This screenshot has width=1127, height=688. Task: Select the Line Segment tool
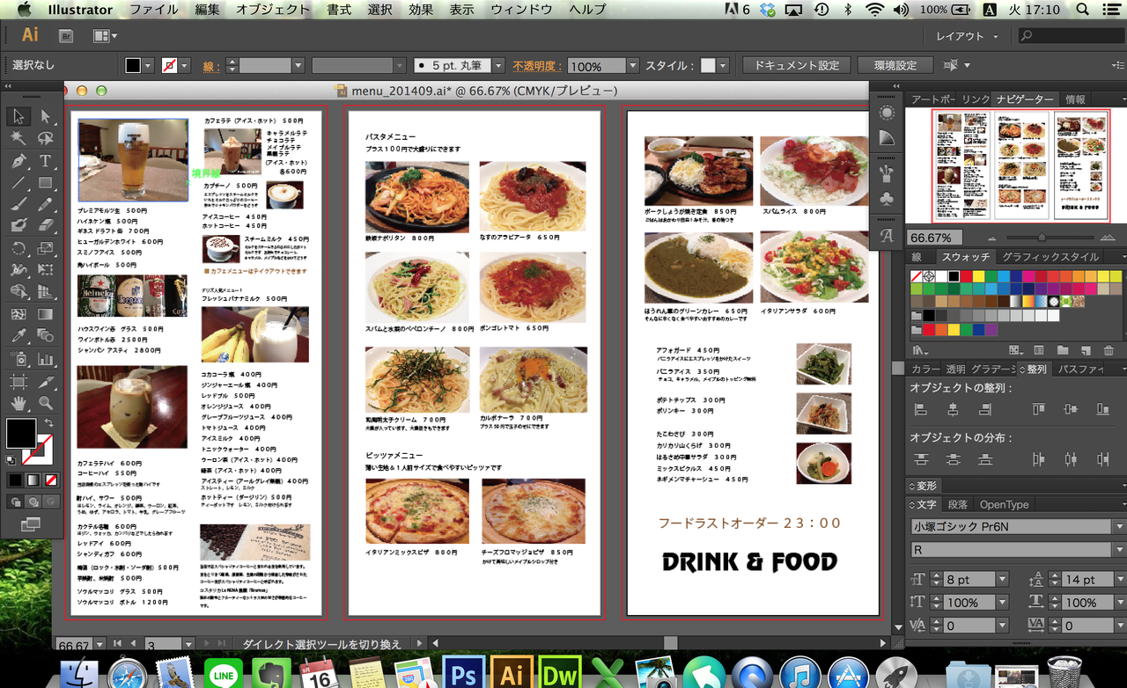pyautogui.click(x=18, y=183)
